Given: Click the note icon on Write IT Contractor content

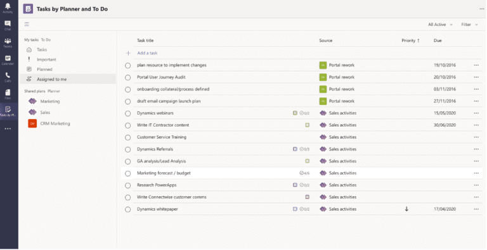Looking at the screenshot, I should pyautogui.click(x=307, y=125).
